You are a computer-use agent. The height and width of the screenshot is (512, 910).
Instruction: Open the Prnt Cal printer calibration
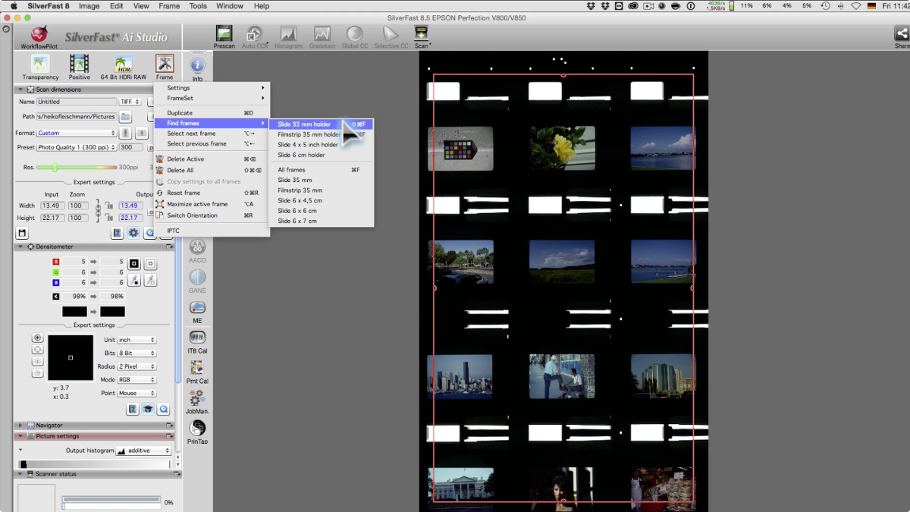click(x=197, y=369)
